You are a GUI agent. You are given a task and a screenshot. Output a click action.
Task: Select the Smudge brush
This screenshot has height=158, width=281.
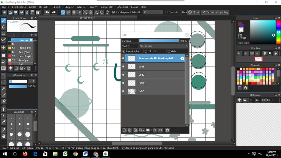pos(20,60)
